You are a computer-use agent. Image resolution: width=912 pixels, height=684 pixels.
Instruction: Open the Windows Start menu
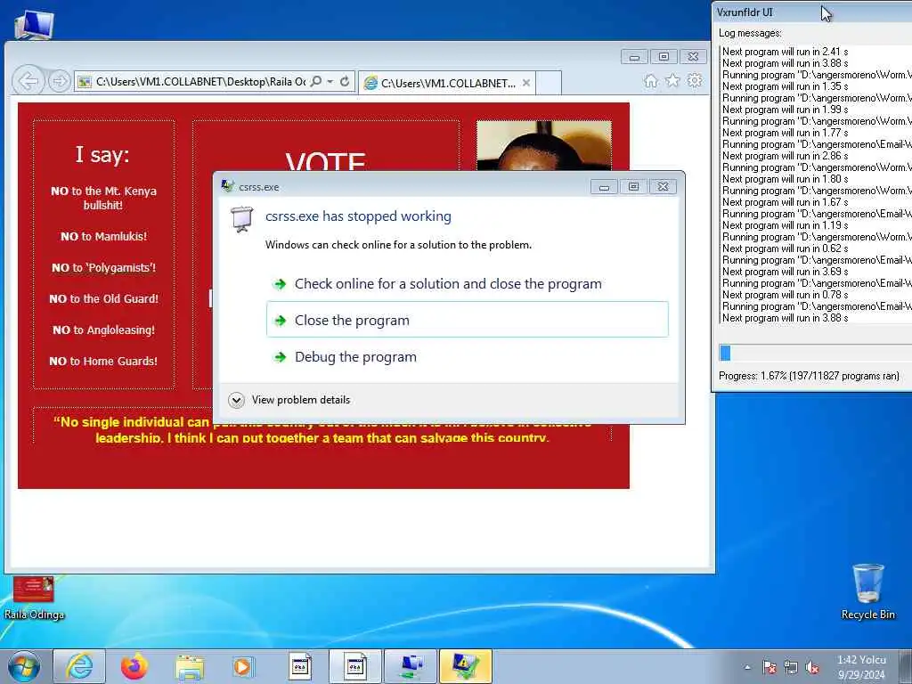(x=24, y=666)
